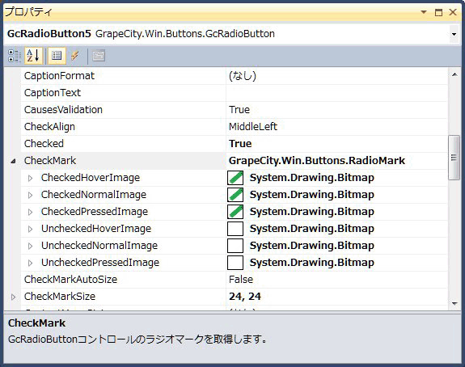Screen dimensions: 465x367
Task: Show the Properties list icon
Action: (x=57, y=56)
